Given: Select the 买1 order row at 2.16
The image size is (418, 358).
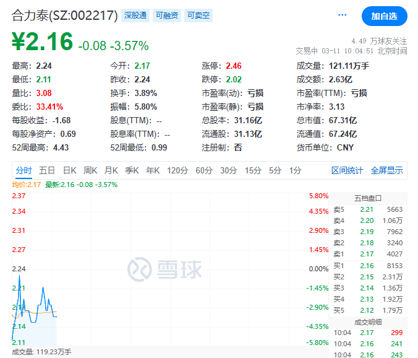Looking at the screenshot, I should coord(368,266).
